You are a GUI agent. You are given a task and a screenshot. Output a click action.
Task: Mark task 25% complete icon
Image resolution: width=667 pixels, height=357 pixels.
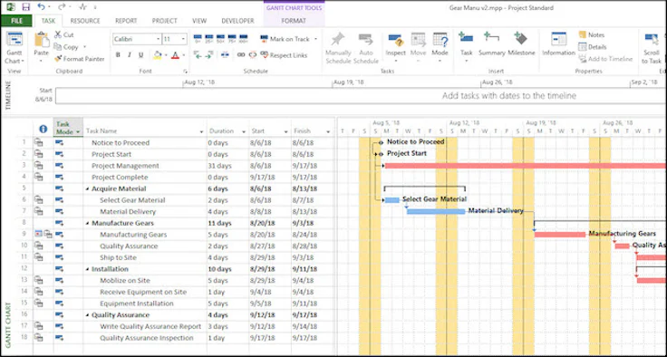pos(208,39)
